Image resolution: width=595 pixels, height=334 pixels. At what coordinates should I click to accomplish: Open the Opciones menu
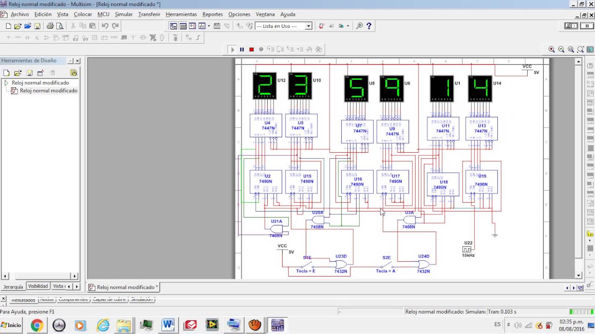[x=239, y=14]
